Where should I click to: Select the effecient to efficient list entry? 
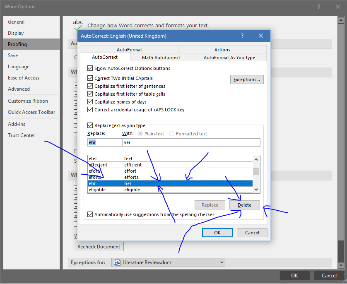[x=170, y=165]
